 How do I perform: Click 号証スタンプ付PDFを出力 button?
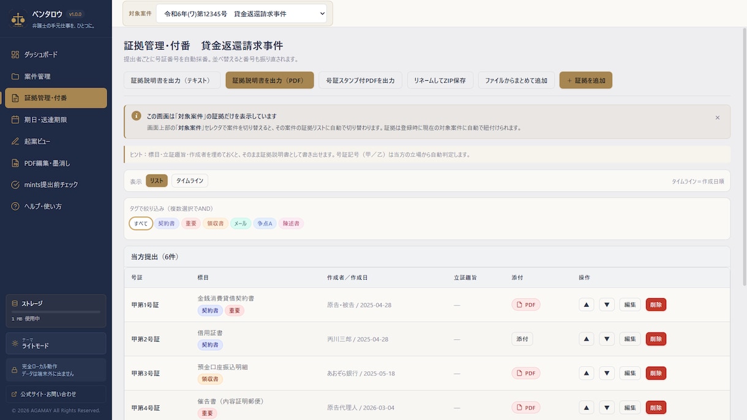[360, 80]
